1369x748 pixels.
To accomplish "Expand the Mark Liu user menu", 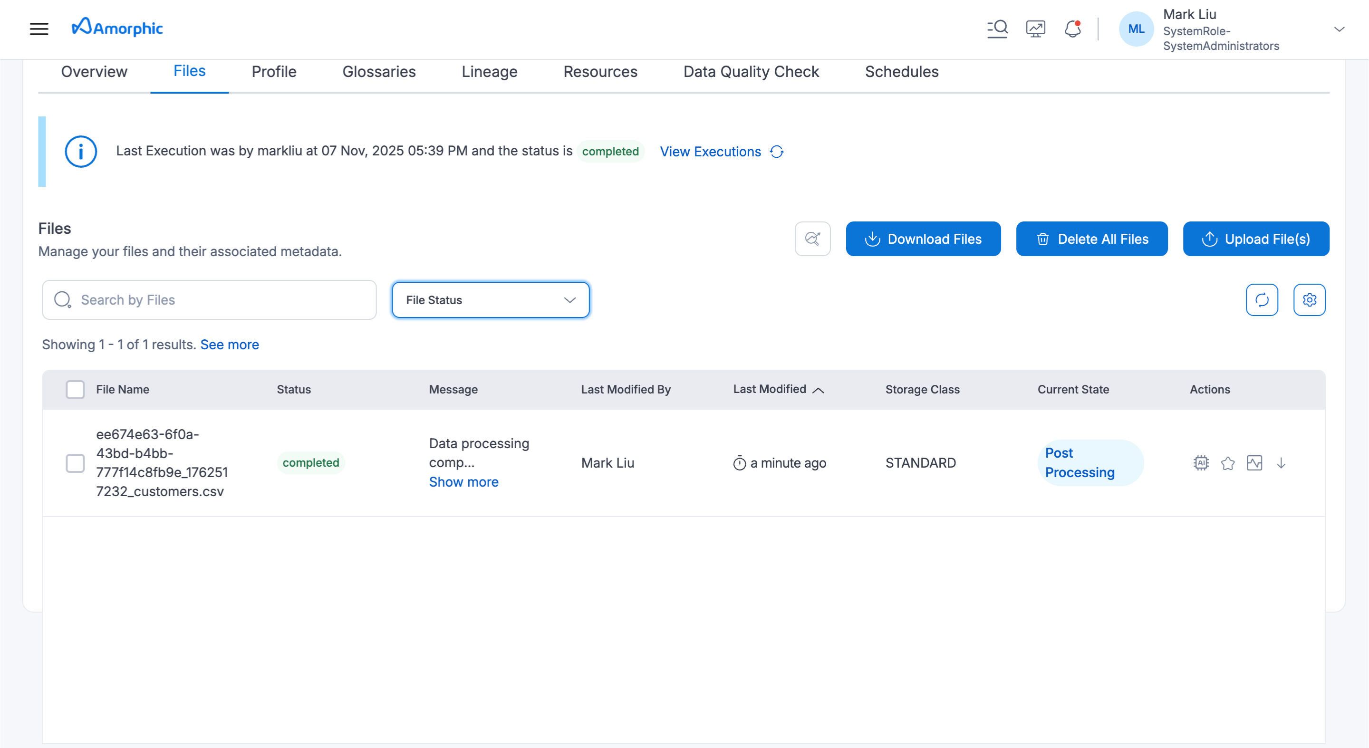I will 1339,29.
